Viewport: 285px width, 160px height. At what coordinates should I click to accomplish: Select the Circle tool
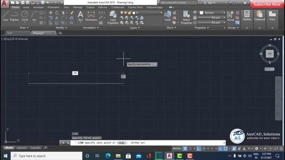pyautogui.click(x=25, y=16)
